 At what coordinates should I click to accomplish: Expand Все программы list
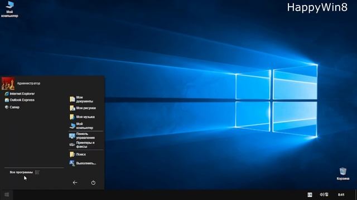[25, 172]
